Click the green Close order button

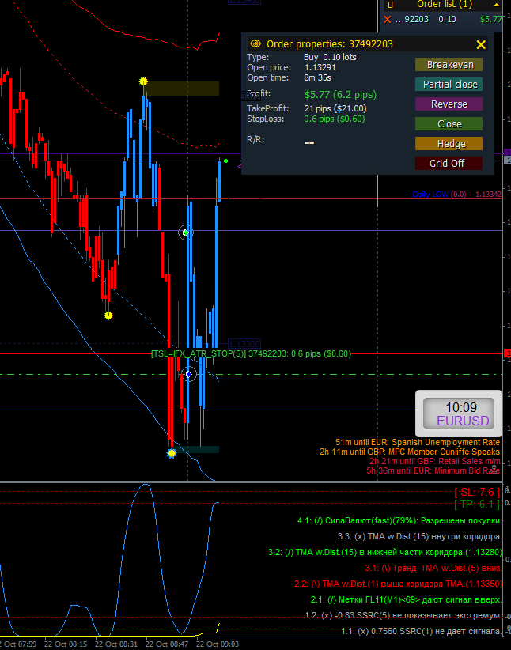pos(449,124)
